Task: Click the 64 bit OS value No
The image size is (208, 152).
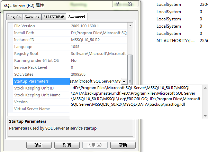Action: pos(74,60)
